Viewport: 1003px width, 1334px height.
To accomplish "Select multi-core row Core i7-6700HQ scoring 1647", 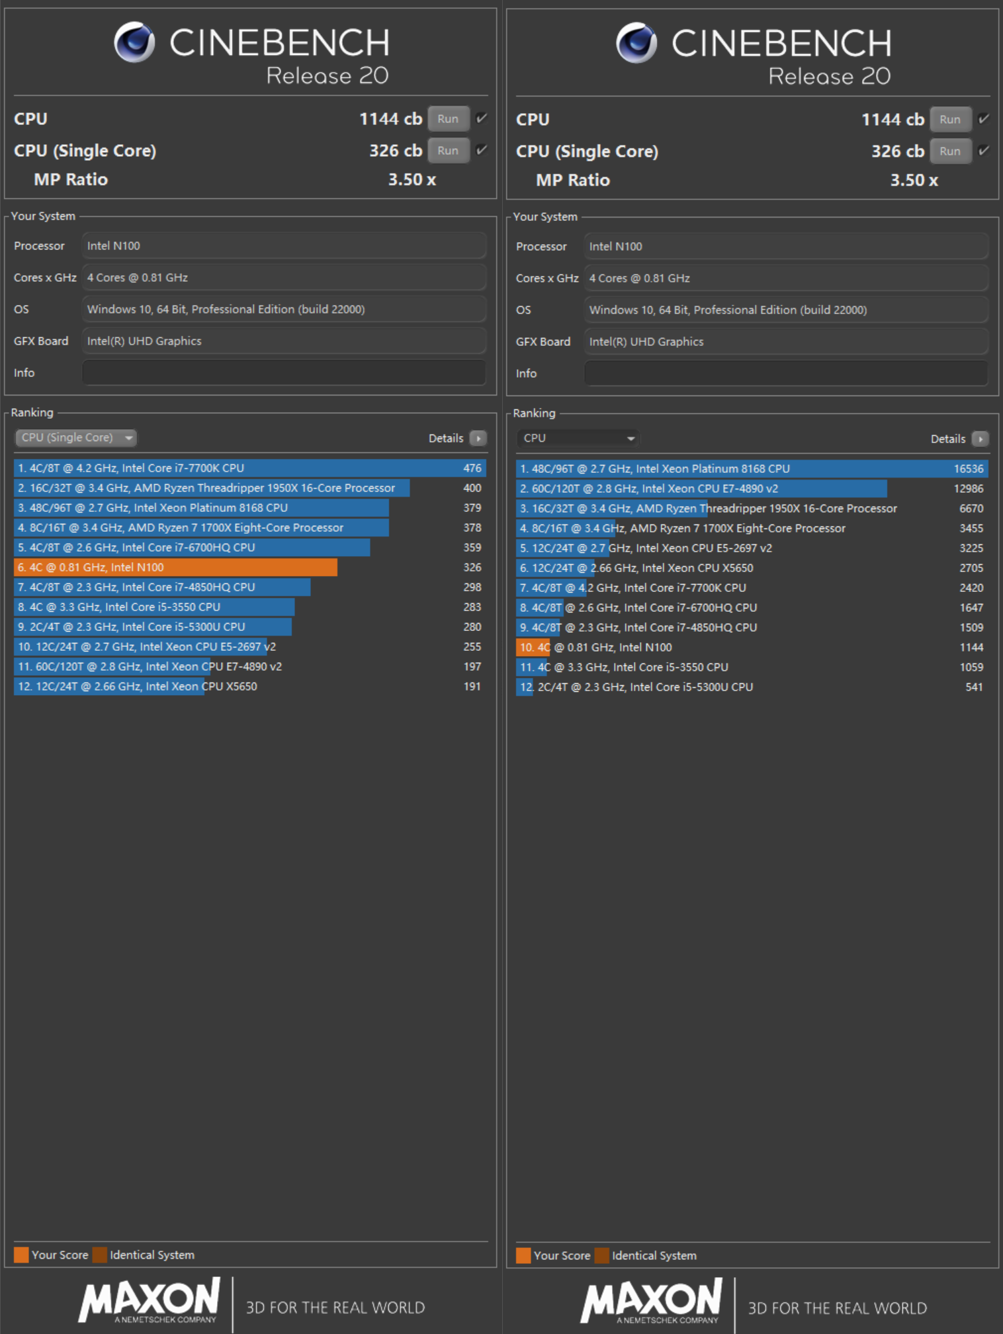I will click(752, 608).
